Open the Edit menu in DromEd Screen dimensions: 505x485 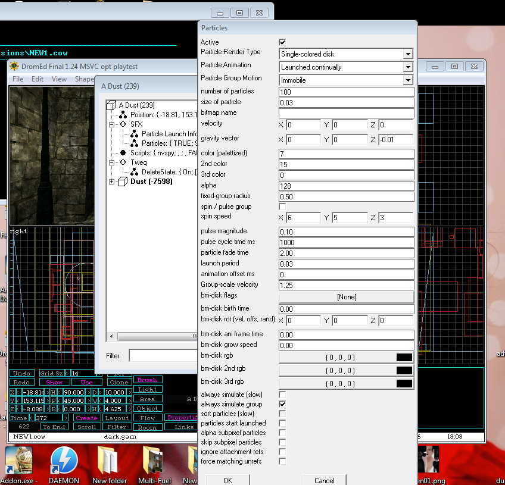[x=38, y=79]
